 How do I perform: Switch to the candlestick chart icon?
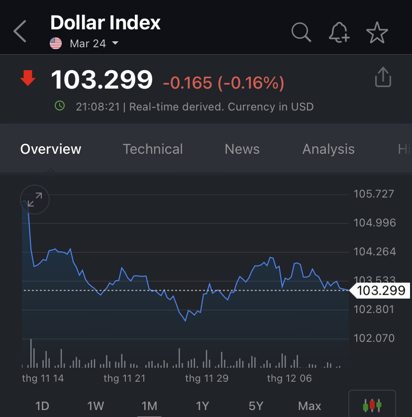(372, 405)
